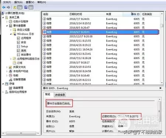Click the Back arrow toolbar icon
The width and height of the screenshot is (166, 138).
point(4,7)
